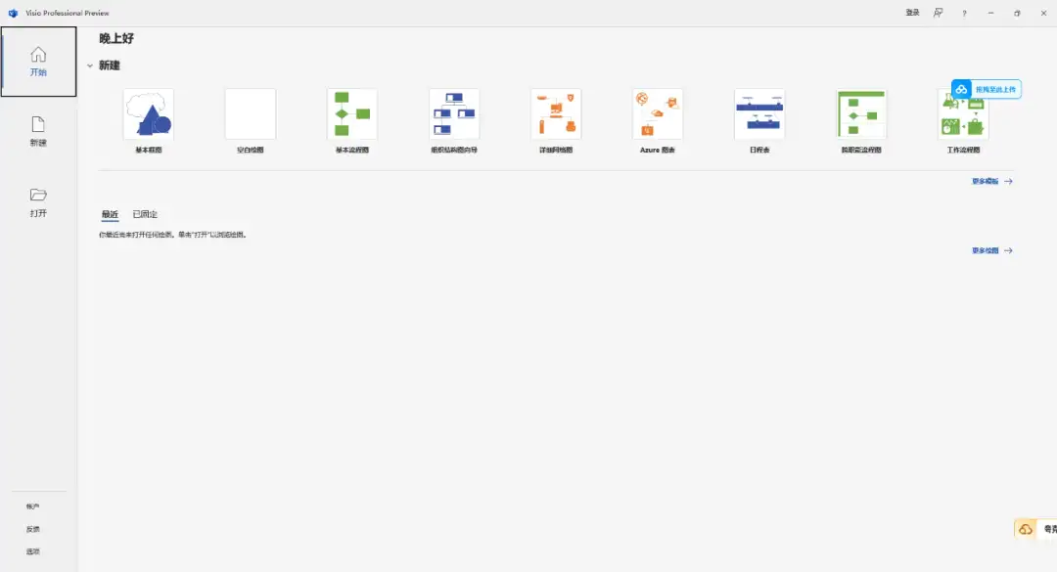Pick the Azure 图表 template icon
Screen dimensions: 1057x572
[x=658, y=114]
